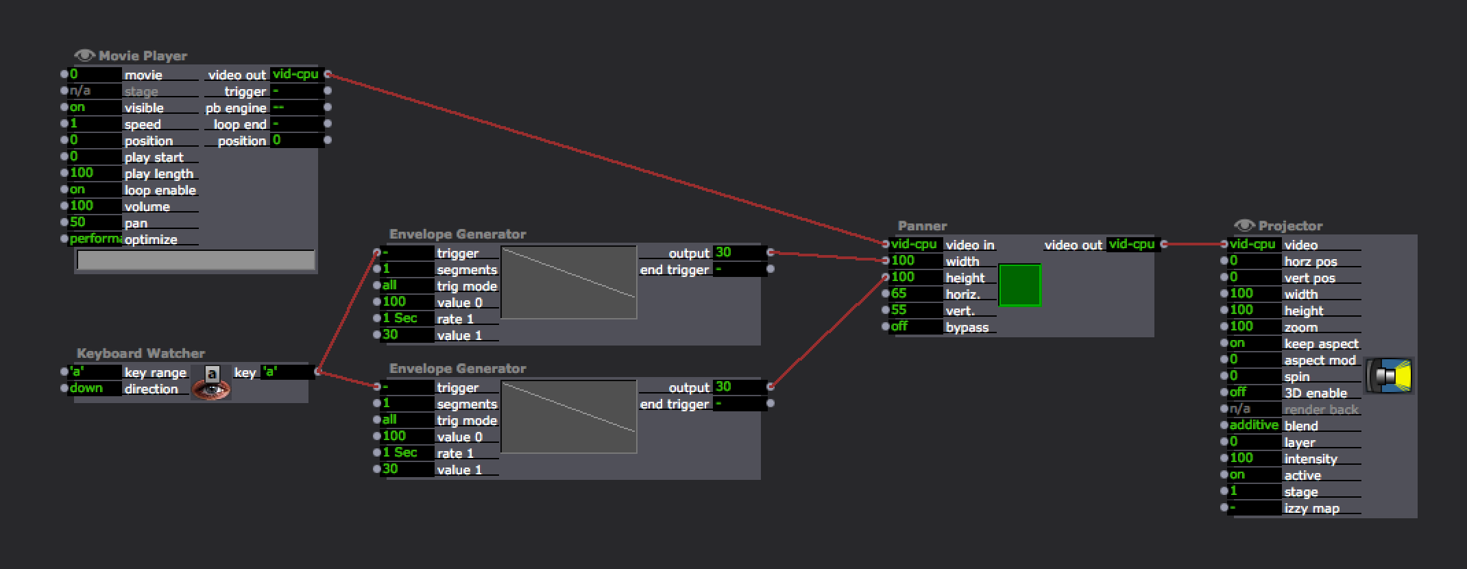This screenshot has height=569, width=1467.
Task: Open bottom Envelope Generator trig mode 'all'
Action: click(408, 420)
